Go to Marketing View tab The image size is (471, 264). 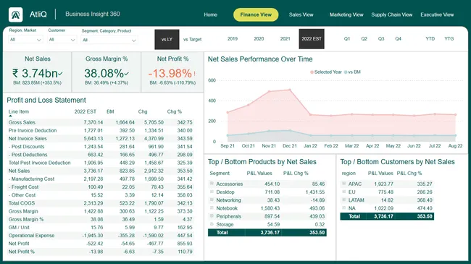(x=346, y=14)
